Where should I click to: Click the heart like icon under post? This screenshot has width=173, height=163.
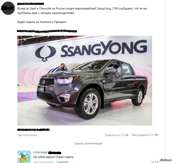pyautogui.click(x=152, y=135)
